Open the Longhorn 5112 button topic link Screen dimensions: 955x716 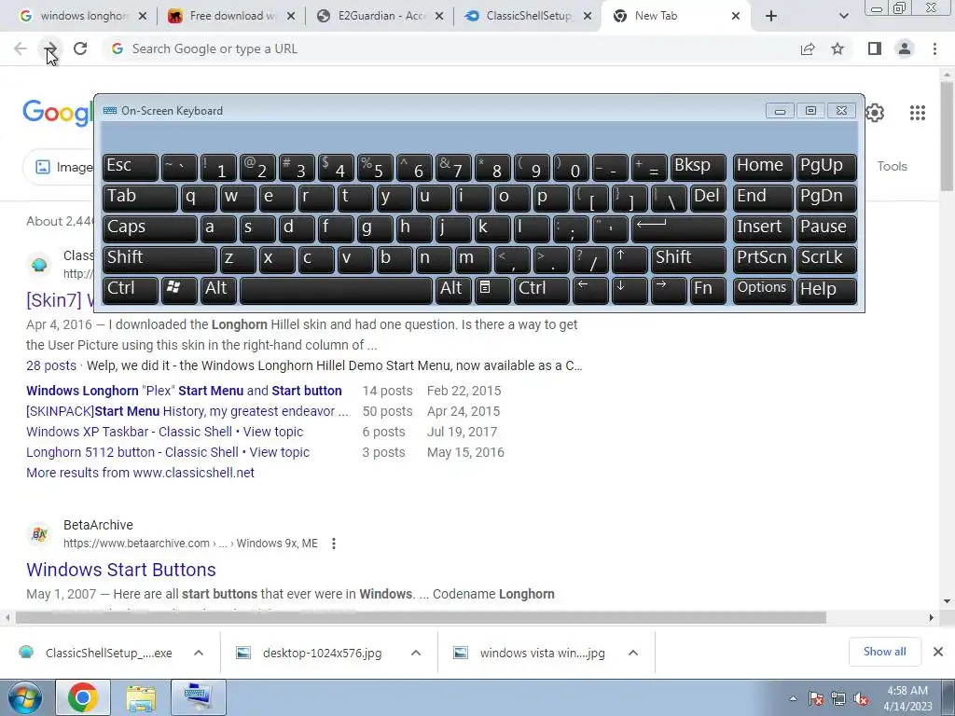(168, 452)
